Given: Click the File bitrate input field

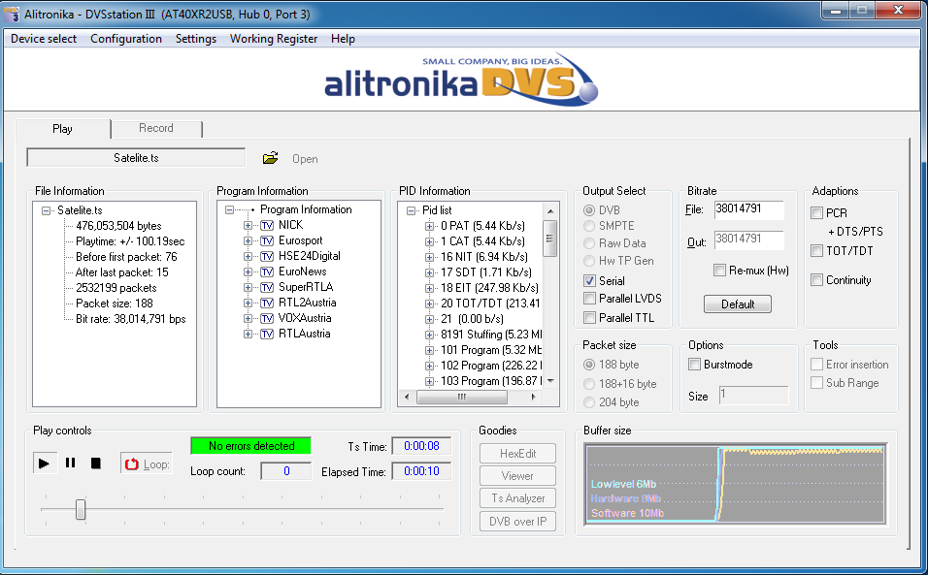Looking at the screenshot, I should tap(749, 208).
